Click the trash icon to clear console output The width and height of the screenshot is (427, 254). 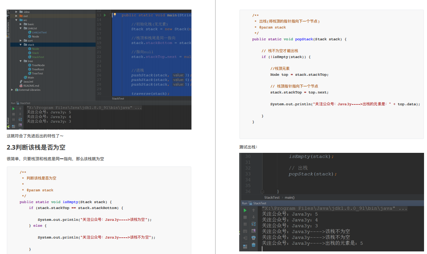click(x=253, y=244)
